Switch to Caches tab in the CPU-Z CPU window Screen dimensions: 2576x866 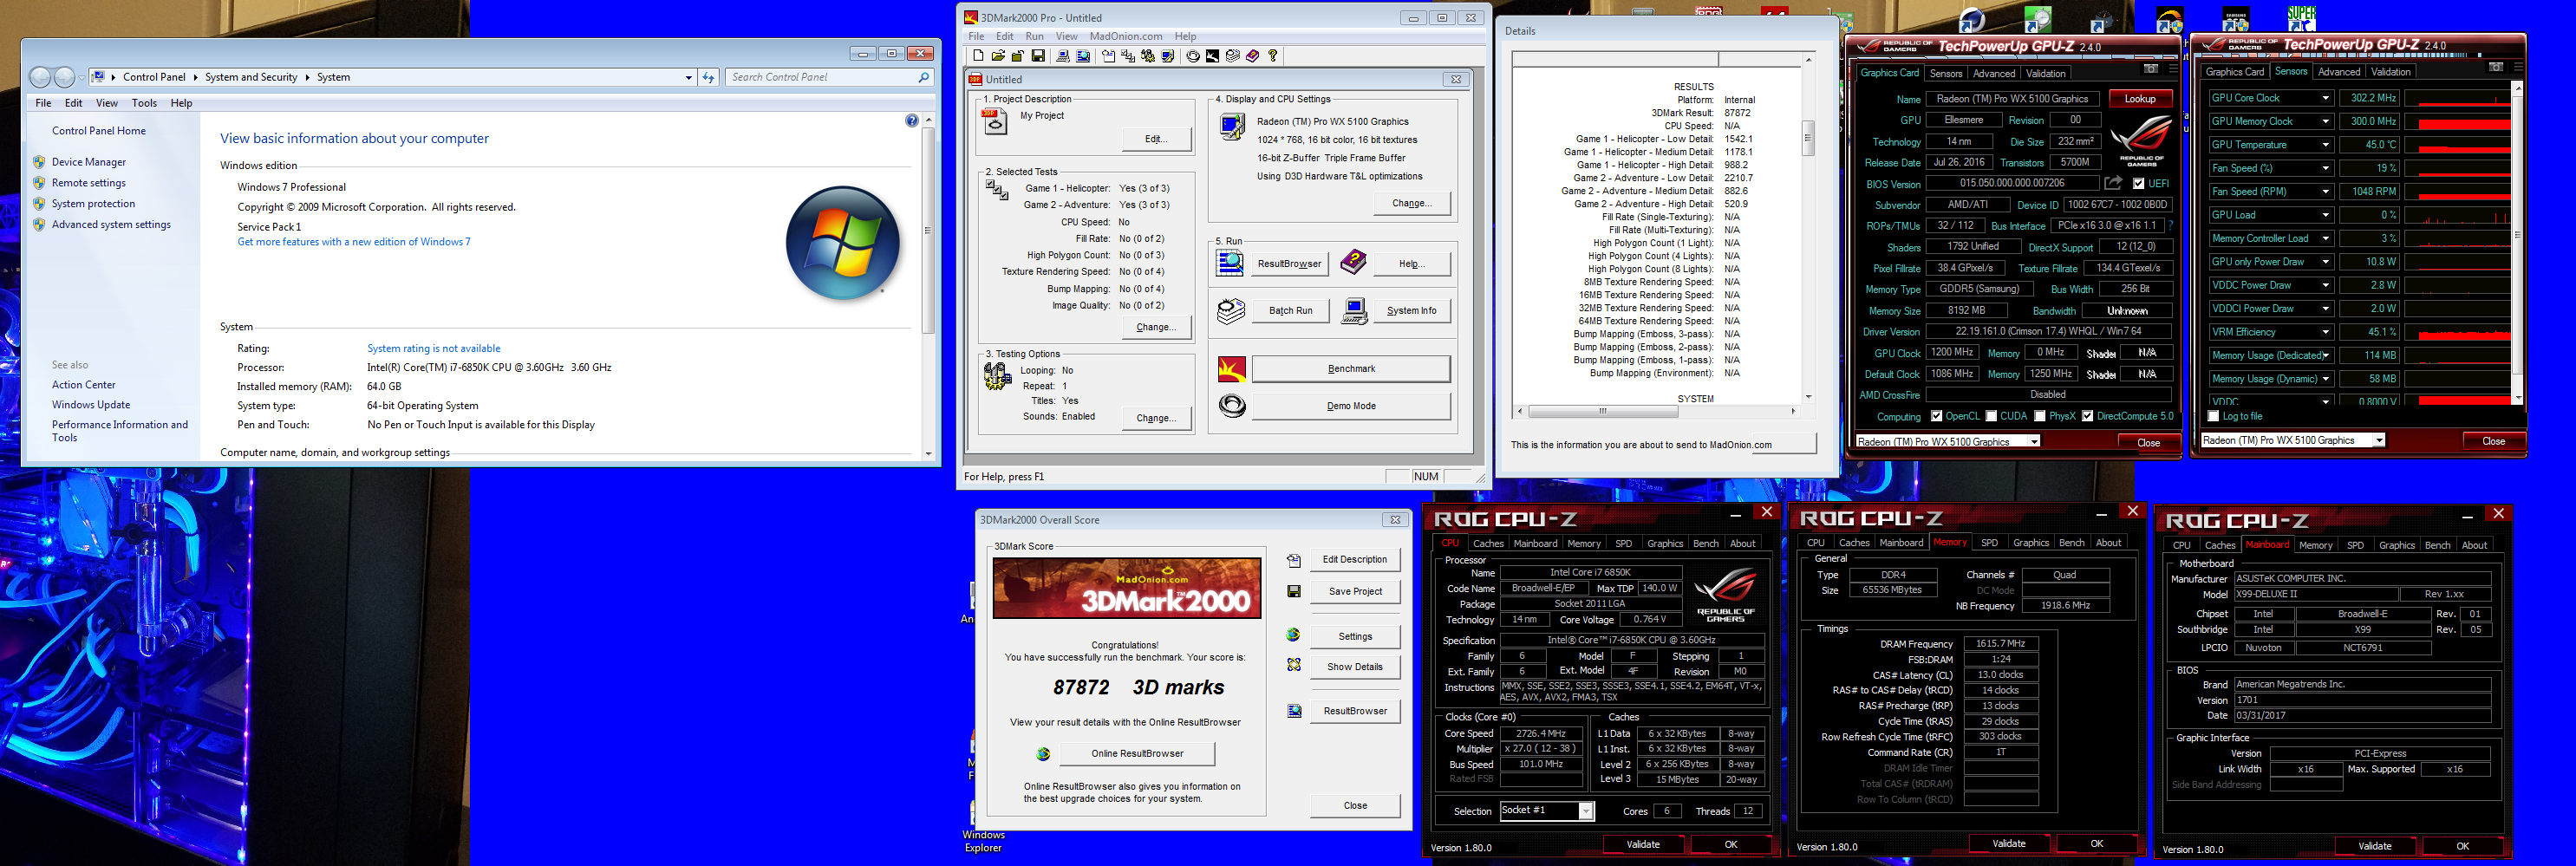coord(1488,543)
